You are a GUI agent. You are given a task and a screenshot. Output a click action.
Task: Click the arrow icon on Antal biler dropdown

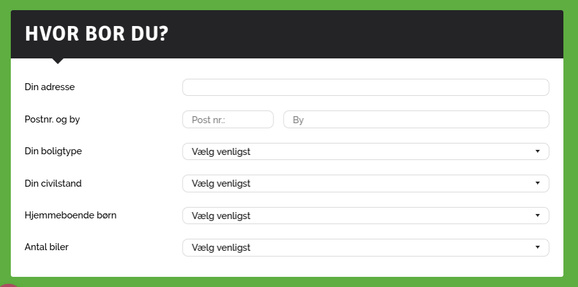tap(537, 247)
